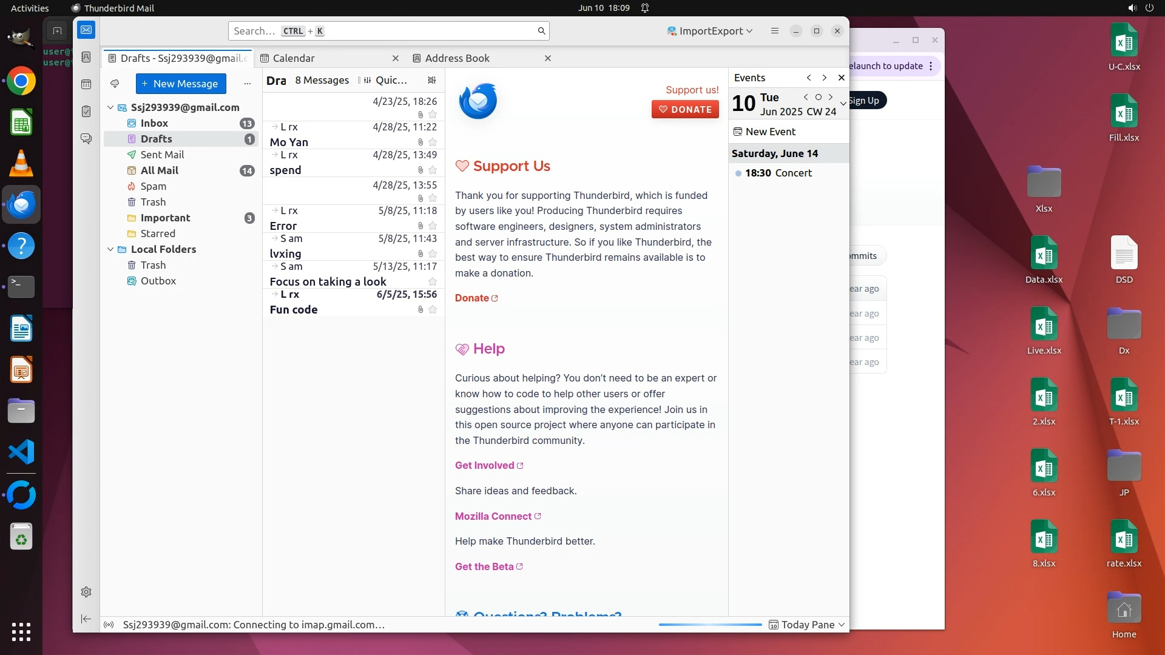Open the Chat space icon
This screenshot has width=1165, height=655.
tap(86, 139)
